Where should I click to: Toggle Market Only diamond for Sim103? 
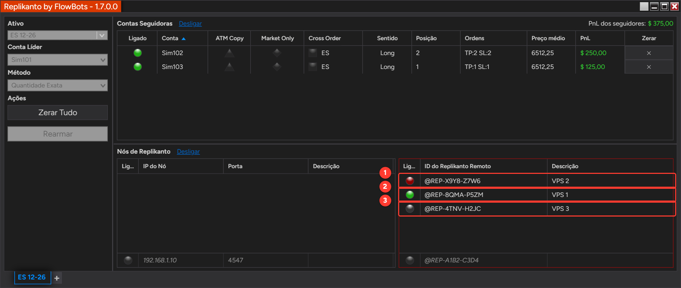(277, 67)
